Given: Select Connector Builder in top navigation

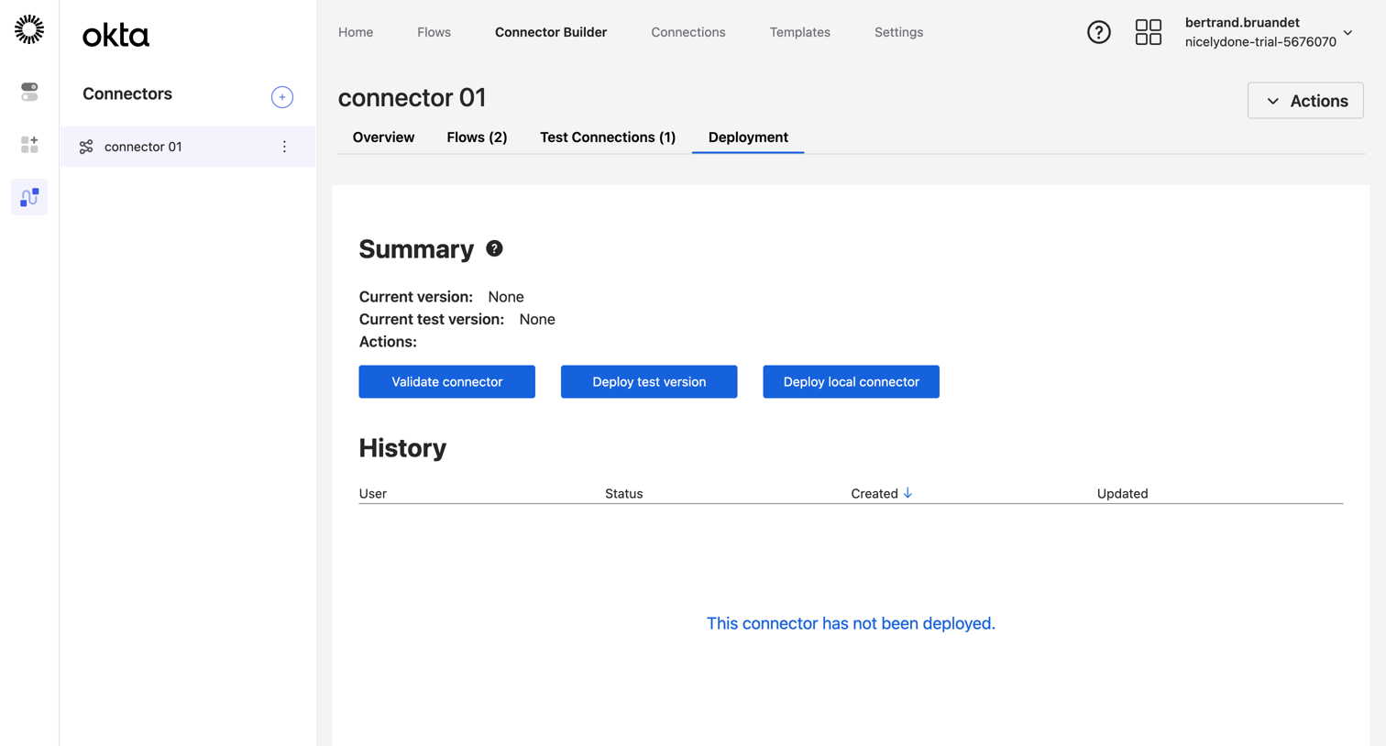Looking at the screenshot, I should coord(551,32).
